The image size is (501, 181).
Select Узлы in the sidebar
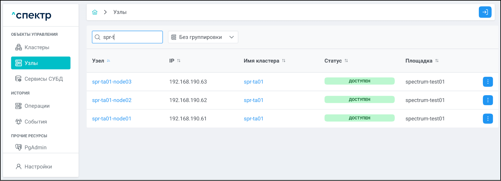(x=41, y=63)
